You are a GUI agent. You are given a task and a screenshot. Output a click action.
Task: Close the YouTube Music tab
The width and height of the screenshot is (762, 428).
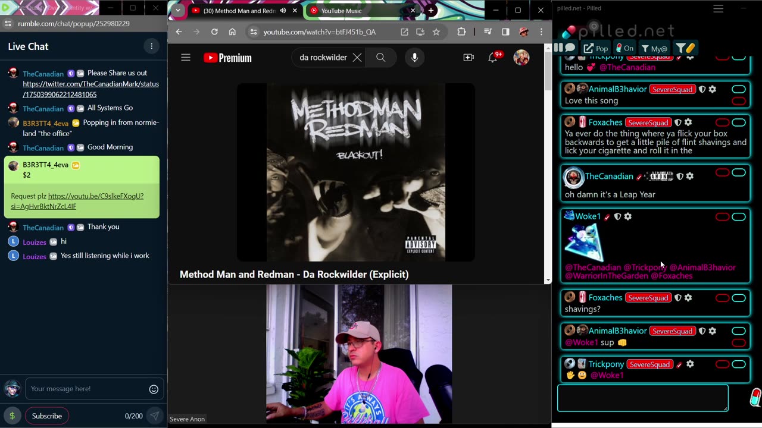(x=413, y=11)
